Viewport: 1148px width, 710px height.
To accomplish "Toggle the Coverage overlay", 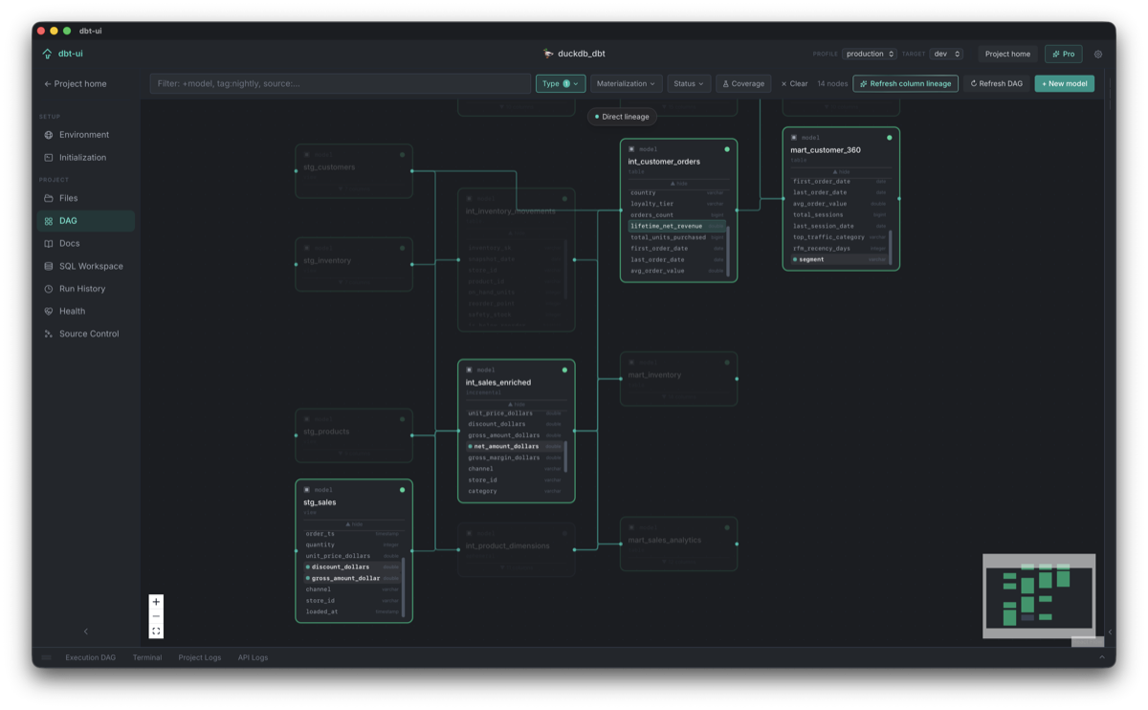I will pos(743,83).
